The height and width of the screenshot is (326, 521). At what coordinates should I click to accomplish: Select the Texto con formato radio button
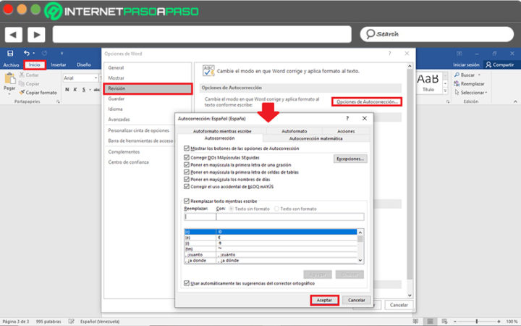[276, 209]
